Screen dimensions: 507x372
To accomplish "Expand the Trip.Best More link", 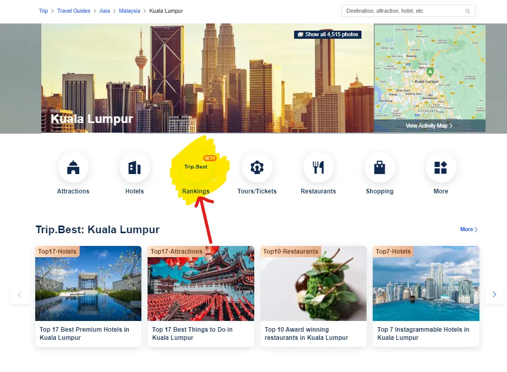I will [x=469, y=229].
